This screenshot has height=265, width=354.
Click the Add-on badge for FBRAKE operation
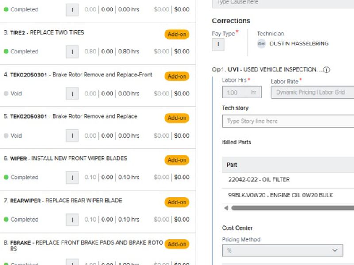pyautogui.click(x=177, y=244)
